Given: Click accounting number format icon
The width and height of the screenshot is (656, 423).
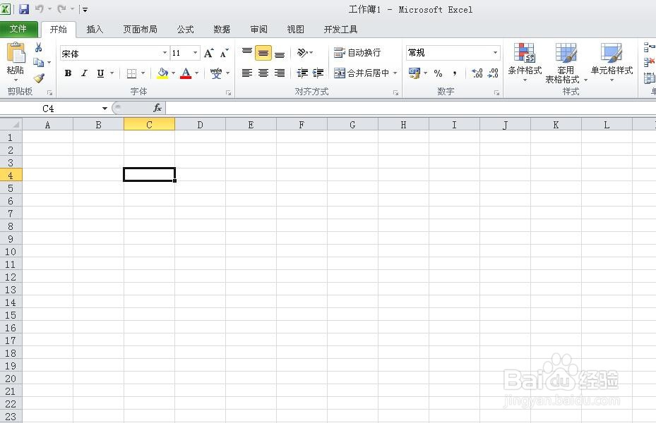Looking at the screenshot, I should (415, 73).
